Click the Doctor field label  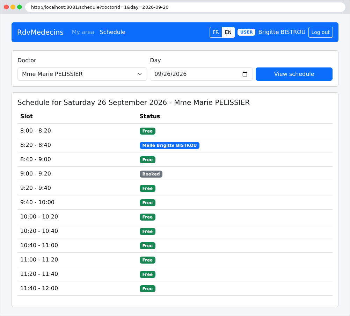(x=27, y=60)
